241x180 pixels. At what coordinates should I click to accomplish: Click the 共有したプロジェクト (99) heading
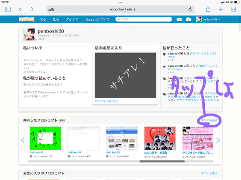point(44,120)
